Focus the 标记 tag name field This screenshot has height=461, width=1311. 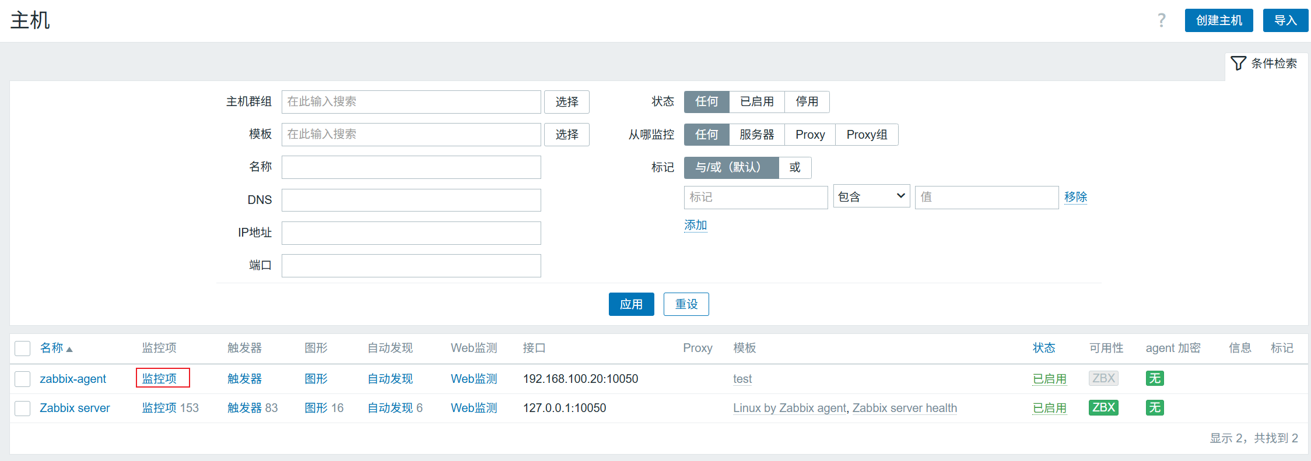(756, 197)
